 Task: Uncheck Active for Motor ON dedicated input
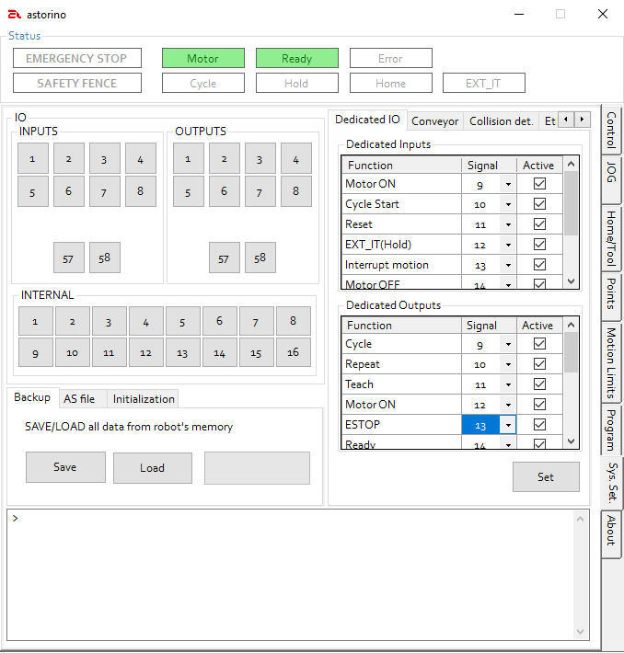click(539, 184)
